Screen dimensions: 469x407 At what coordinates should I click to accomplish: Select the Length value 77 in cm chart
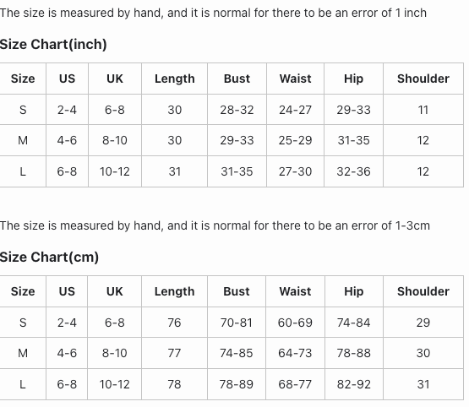(x=174, y=353)
